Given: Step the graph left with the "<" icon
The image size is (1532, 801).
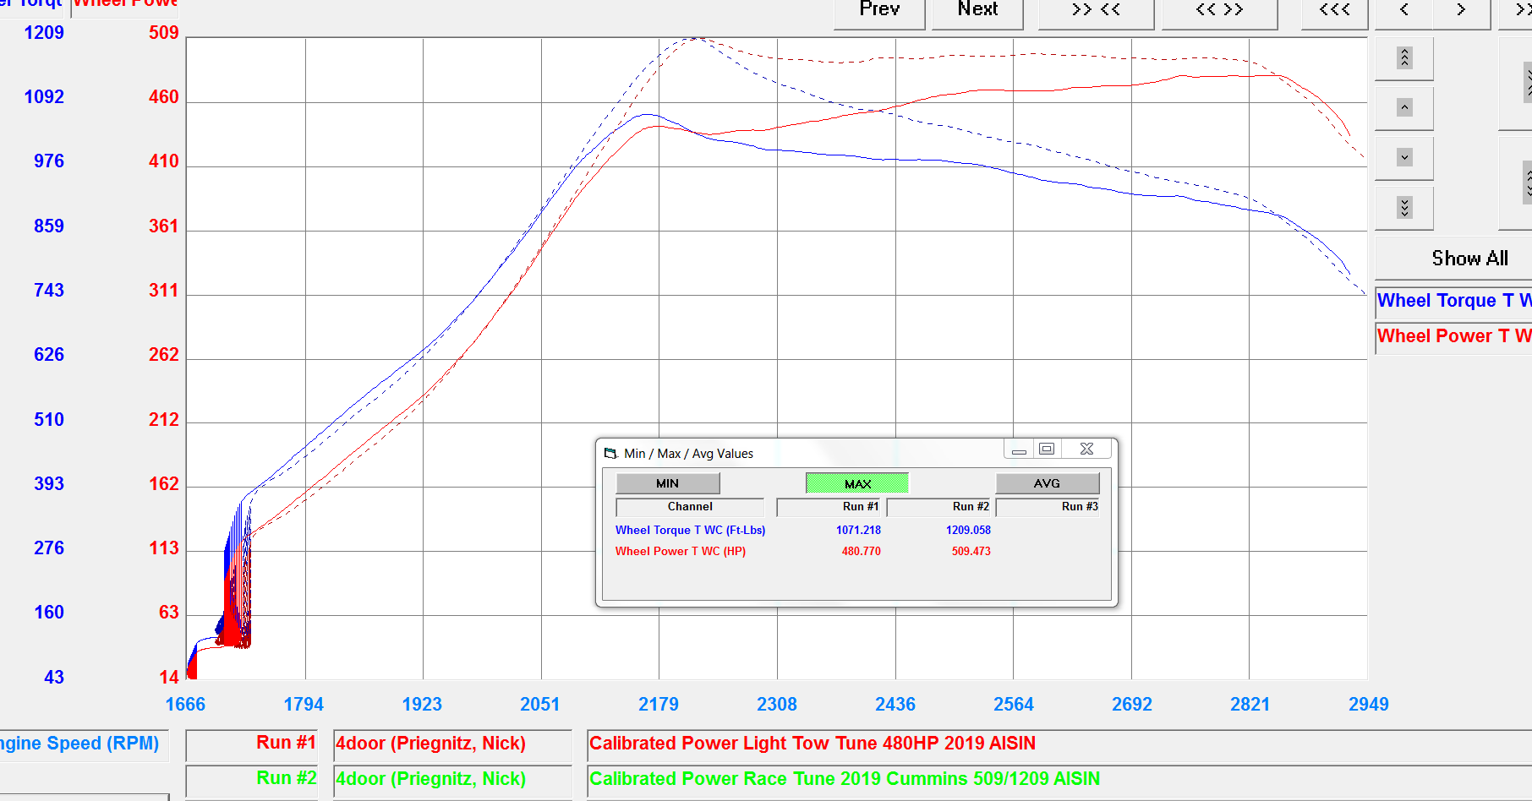Looking at the screenshot, I should pyautogui.click(x=1403, y=10).
